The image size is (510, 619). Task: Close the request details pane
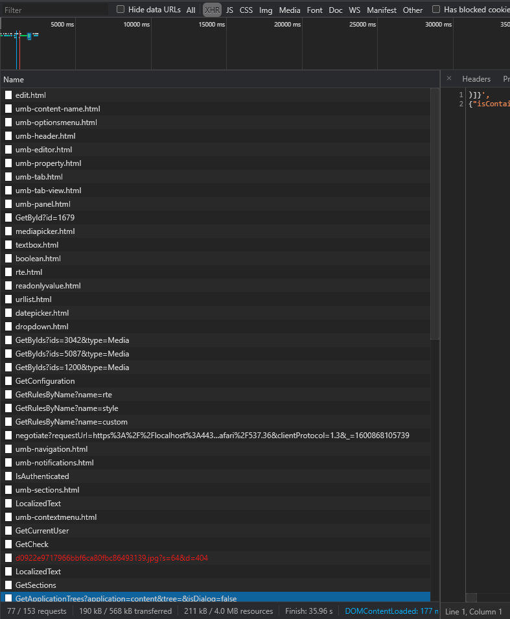[x=448, y=78]
